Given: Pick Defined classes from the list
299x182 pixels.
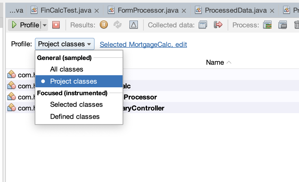Looking at the screenshot, I should [75, 117].
